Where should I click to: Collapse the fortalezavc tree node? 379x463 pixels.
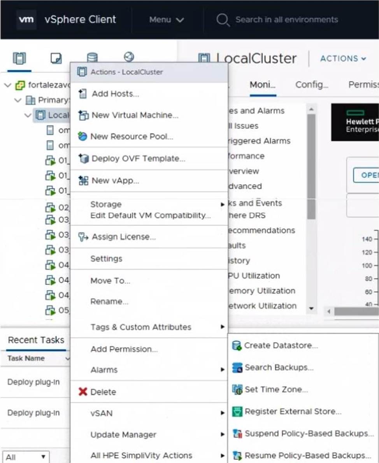pos(8,85)
